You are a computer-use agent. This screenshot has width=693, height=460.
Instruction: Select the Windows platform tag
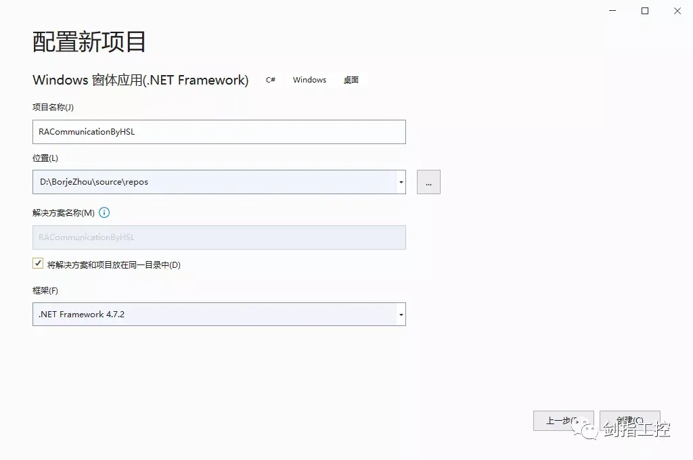coord(309,79)
